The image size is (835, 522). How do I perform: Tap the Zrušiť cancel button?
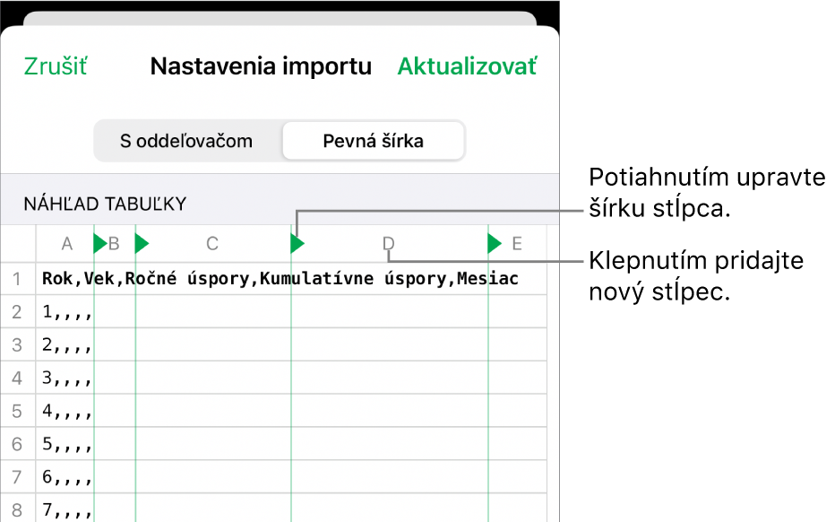pyautogui.click(x=56, y=66)
